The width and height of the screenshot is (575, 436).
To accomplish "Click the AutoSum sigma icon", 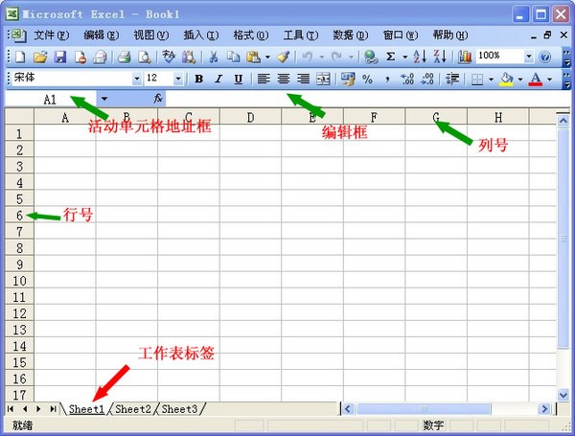I will 391,57.
